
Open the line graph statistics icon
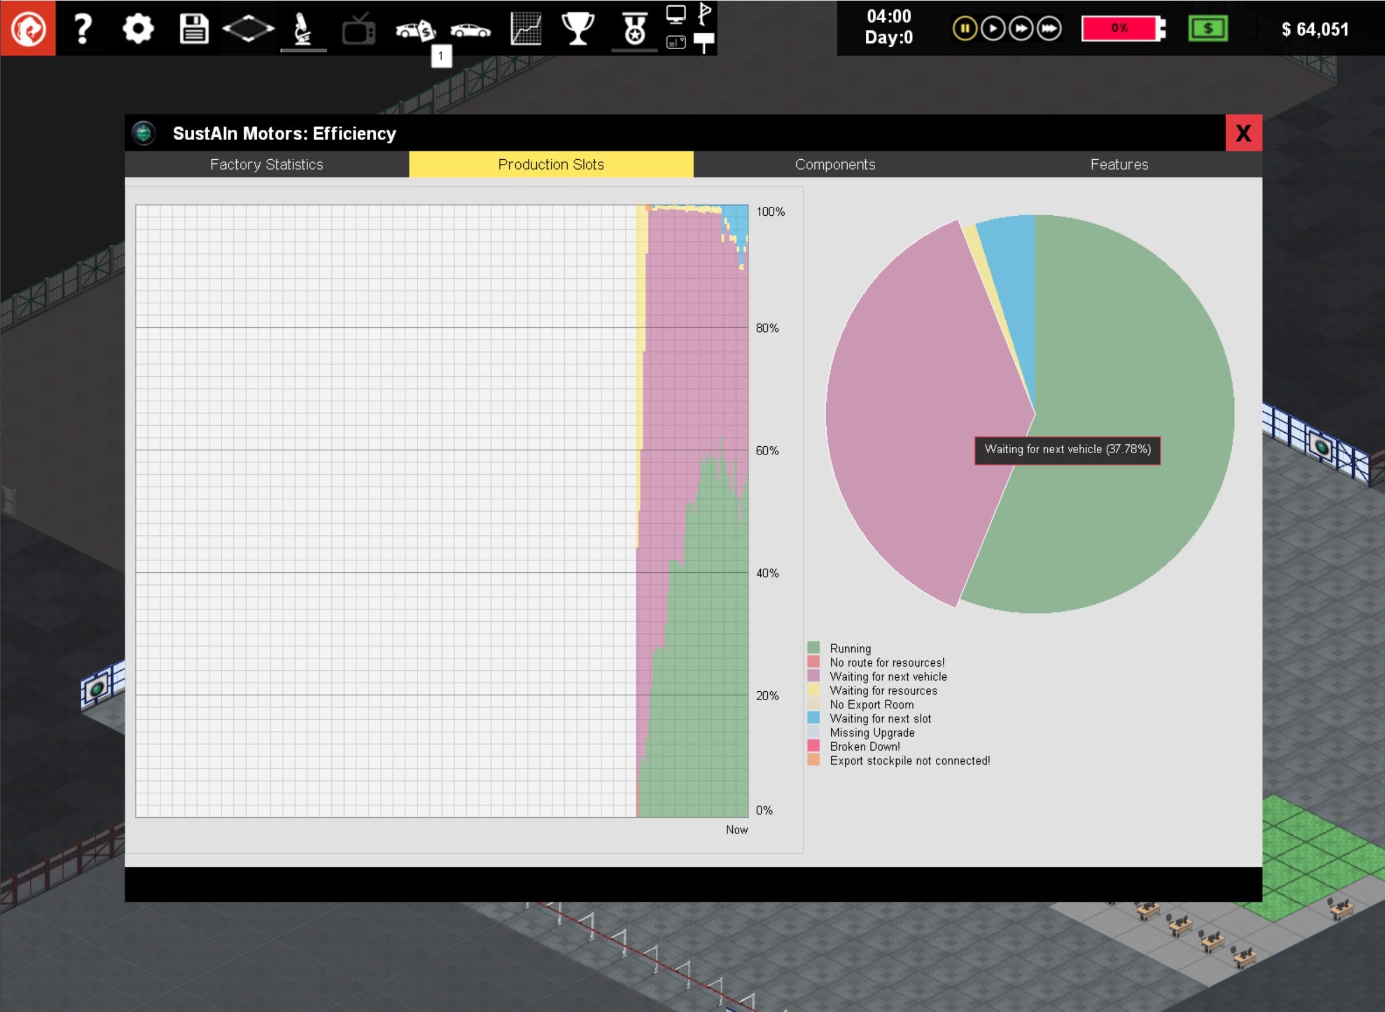click(x=526, y=29)
